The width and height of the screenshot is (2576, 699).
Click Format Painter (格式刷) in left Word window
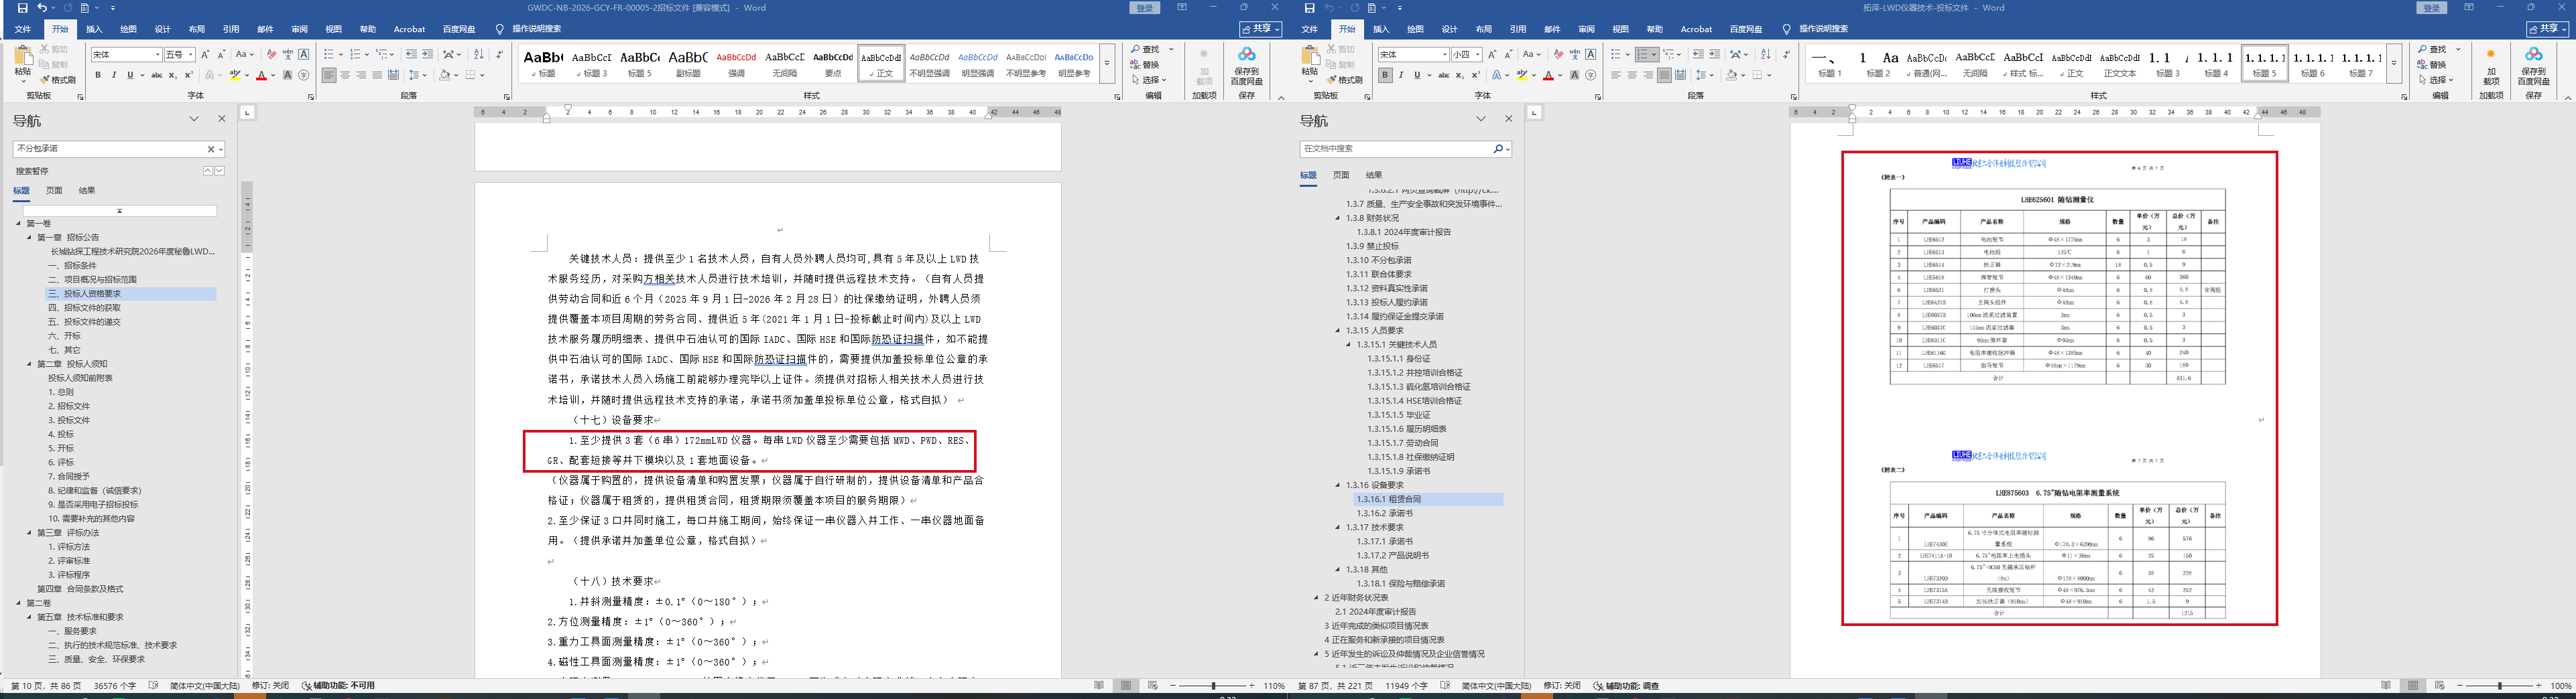pos(59,80)
